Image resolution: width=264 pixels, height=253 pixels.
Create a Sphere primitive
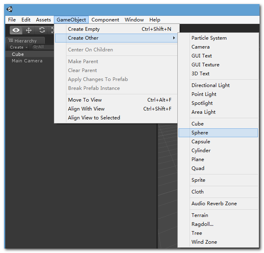pos(218,133)
